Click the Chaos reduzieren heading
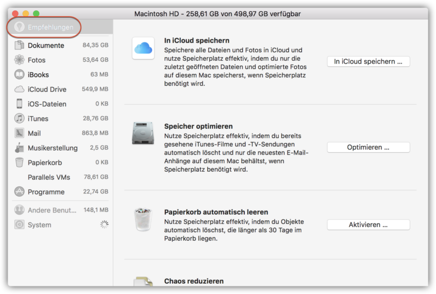 pyautogui.click(x=194, y=281)
